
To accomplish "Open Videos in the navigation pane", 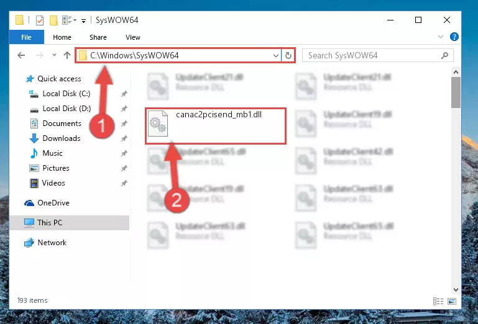I will [x=53, y=183].
